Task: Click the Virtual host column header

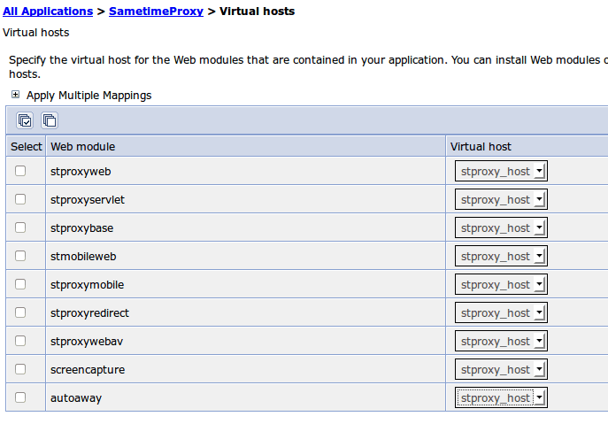Action: 481,146
